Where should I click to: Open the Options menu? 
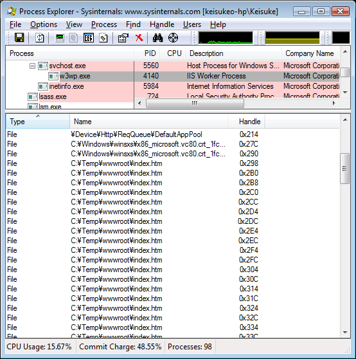pos(44,24)
